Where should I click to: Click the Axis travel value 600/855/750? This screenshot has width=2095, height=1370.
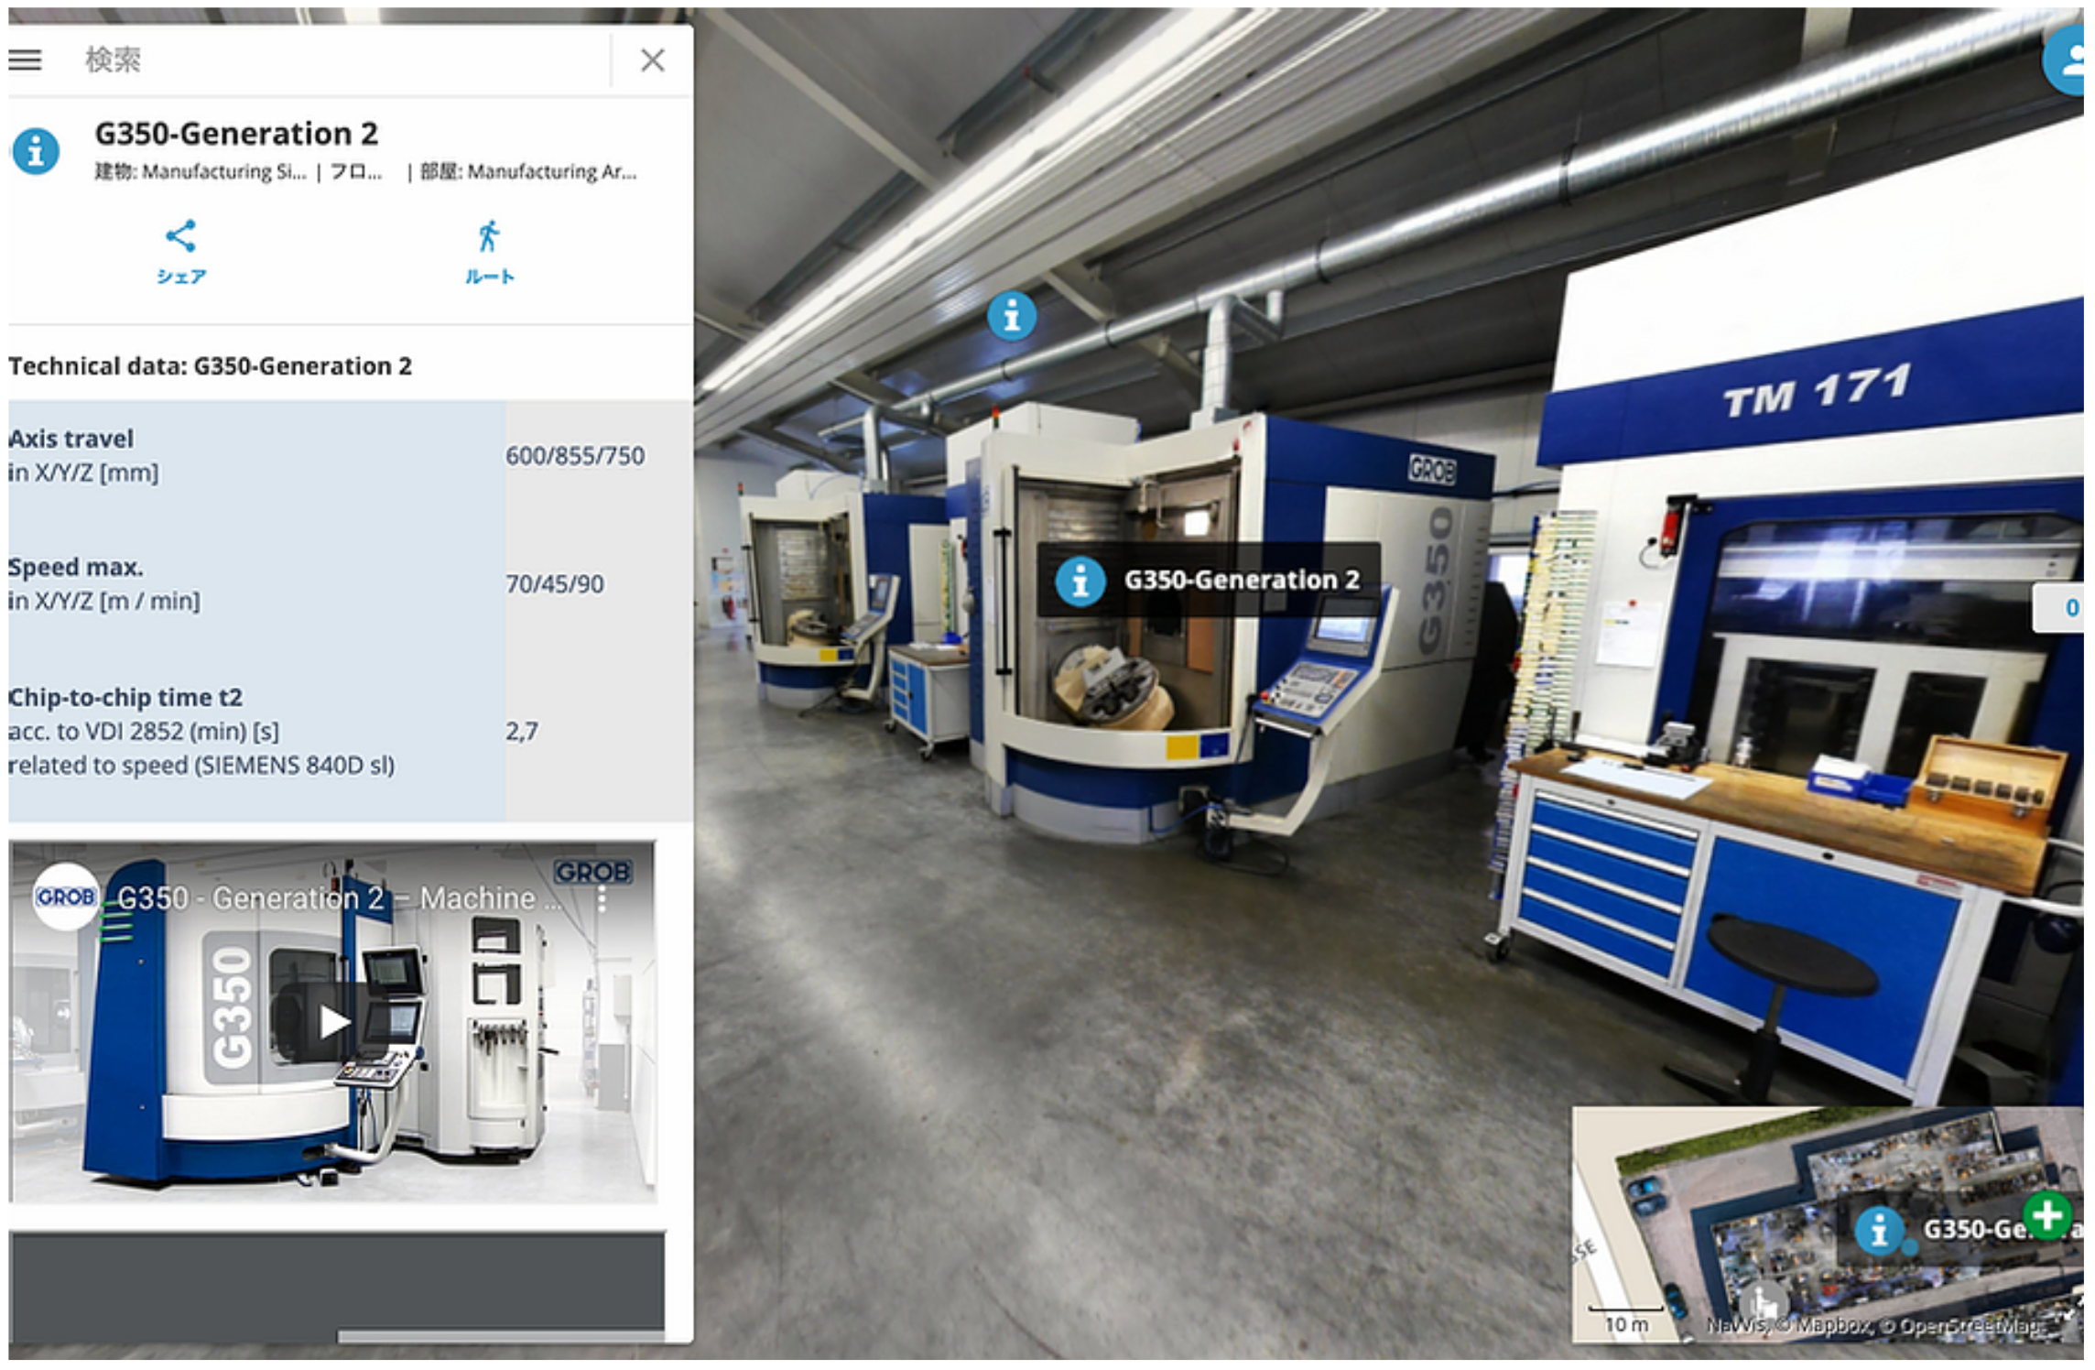click(x=575, y=456)
